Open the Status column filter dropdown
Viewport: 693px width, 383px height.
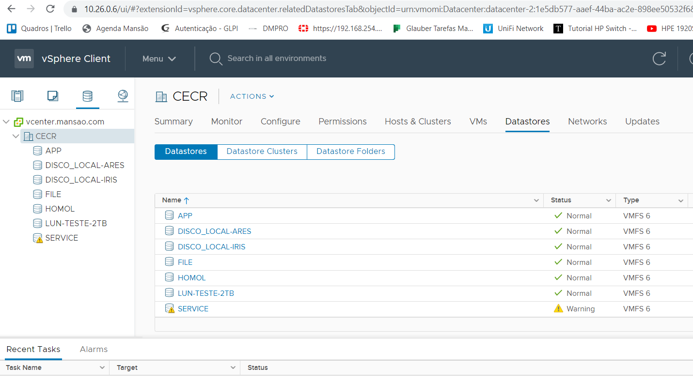(609, 200)
